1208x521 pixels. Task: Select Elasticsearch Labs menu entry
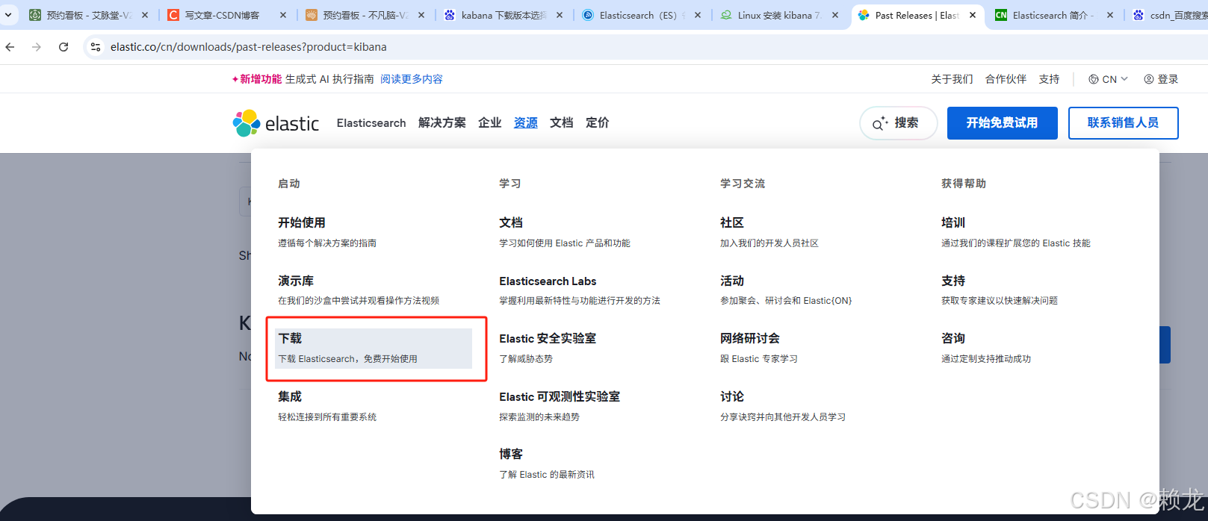[x=548, y=281]
